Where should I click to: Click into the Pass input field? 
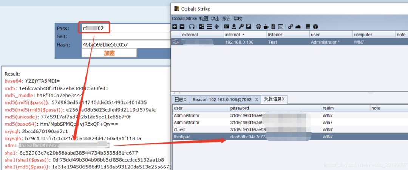click(126, 28)
